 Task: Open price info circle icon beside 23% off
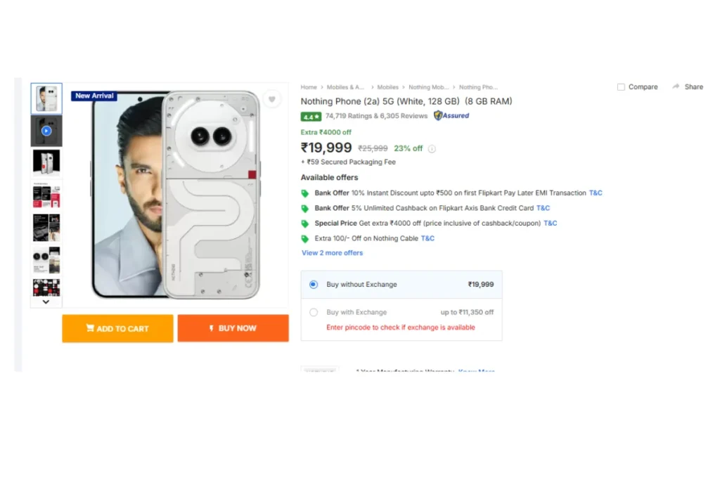(x=432, y=149)
